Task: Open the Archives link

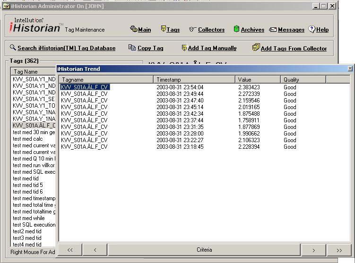Action: (x=252, y=30)
